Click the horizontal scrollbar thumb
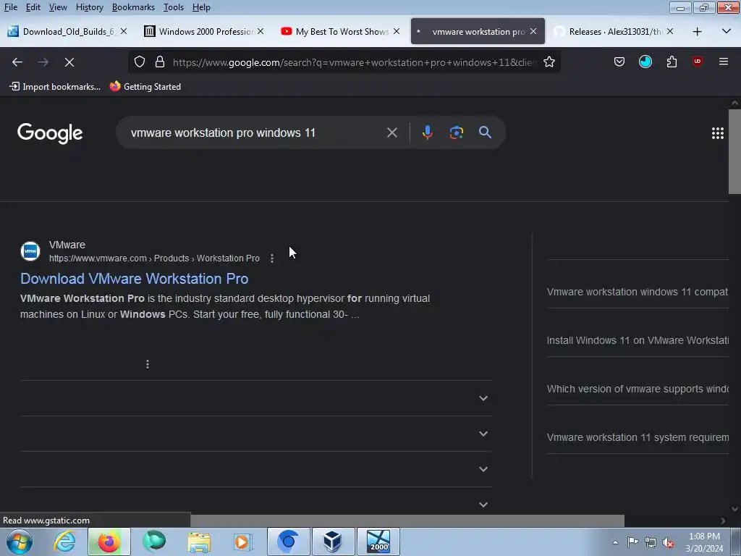The image size is (741, 556). pyautogui.click(x=407, y=521)
